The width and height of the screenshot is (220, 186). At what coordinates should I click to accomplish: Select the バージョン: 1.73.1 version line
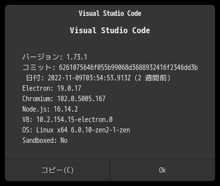[55, 57]
